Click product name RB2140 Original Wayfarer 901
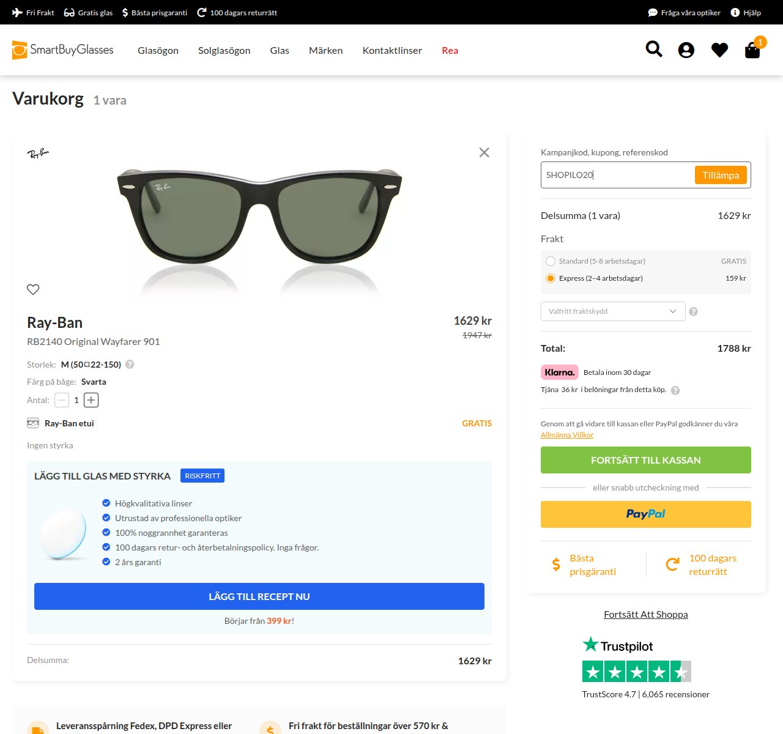 [94, 341]
